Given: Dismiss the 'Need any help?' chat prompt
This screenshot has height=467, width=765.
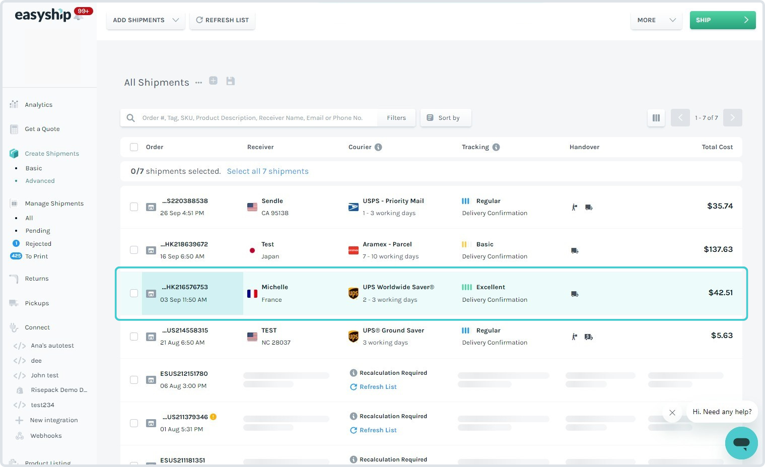Looking at the screenshot, I should click(672, 413).
